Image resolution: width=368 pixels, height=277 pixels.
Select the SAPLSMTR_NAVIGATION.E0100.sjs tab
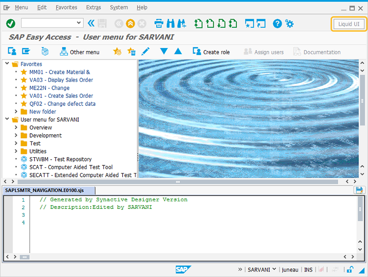49,190
